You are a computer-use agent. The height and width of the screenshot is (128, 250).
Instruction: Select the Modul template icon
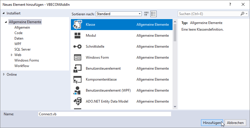[77, 36]
